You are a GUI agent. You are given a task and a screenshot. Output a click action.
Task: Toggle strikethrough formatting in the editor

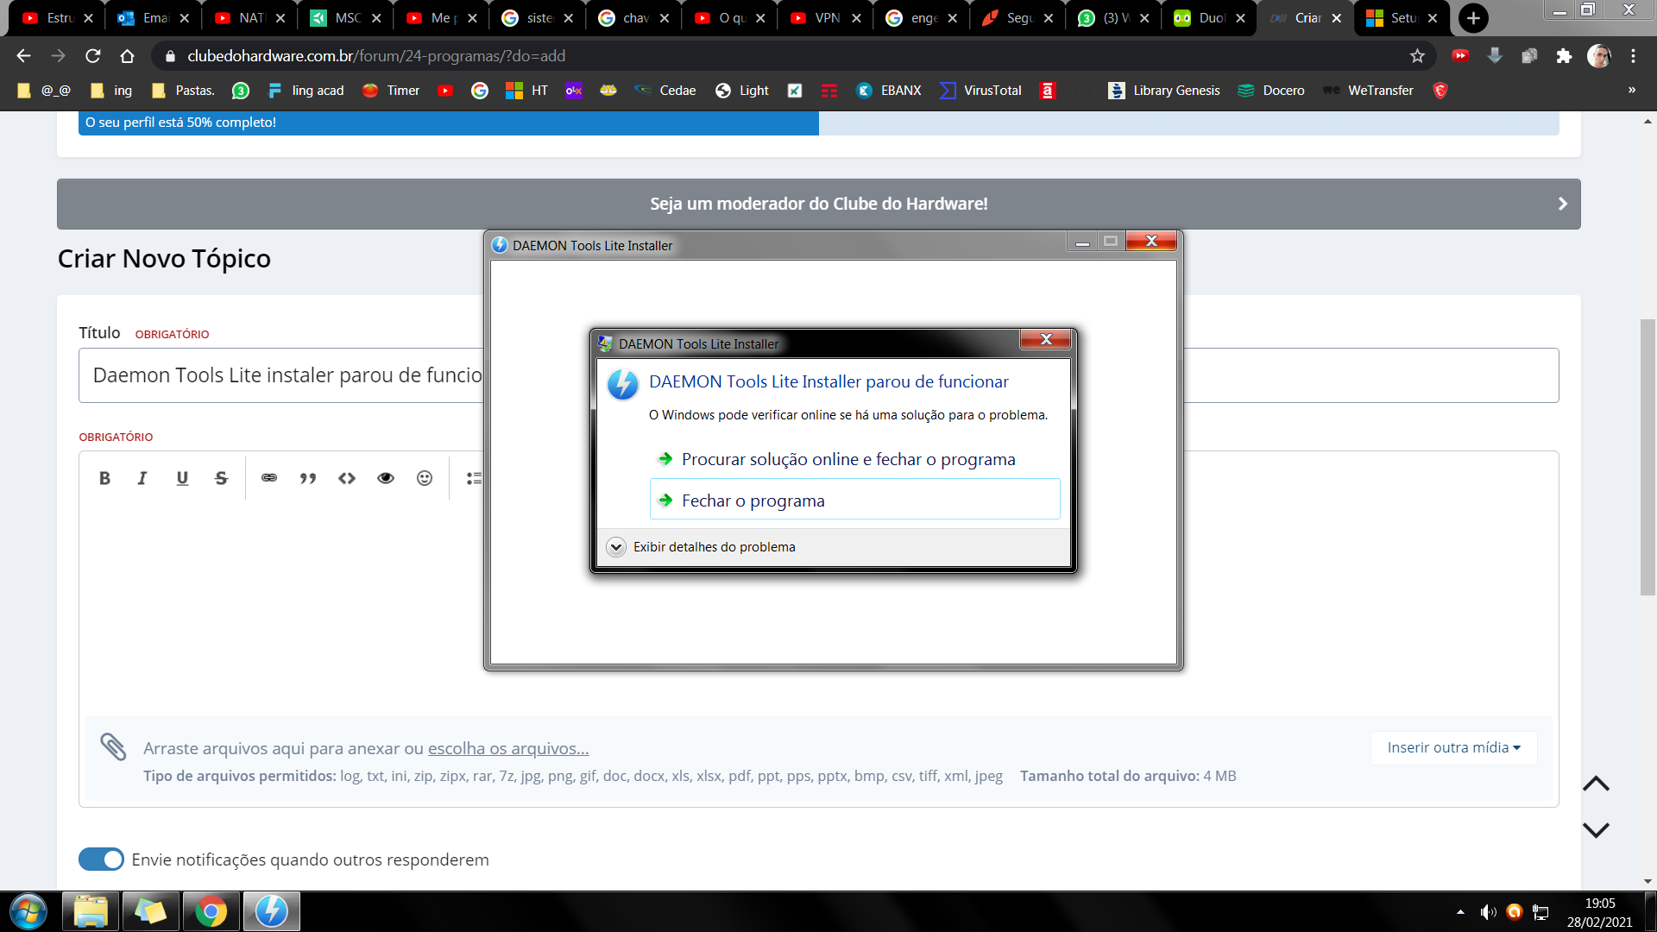coord(221,478)
